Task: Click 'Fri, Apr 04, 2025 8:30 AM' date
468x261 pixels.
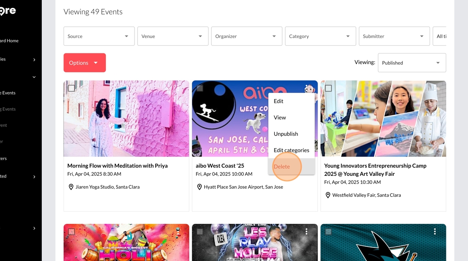Action: pyautogui.click(x=94, y=174)
